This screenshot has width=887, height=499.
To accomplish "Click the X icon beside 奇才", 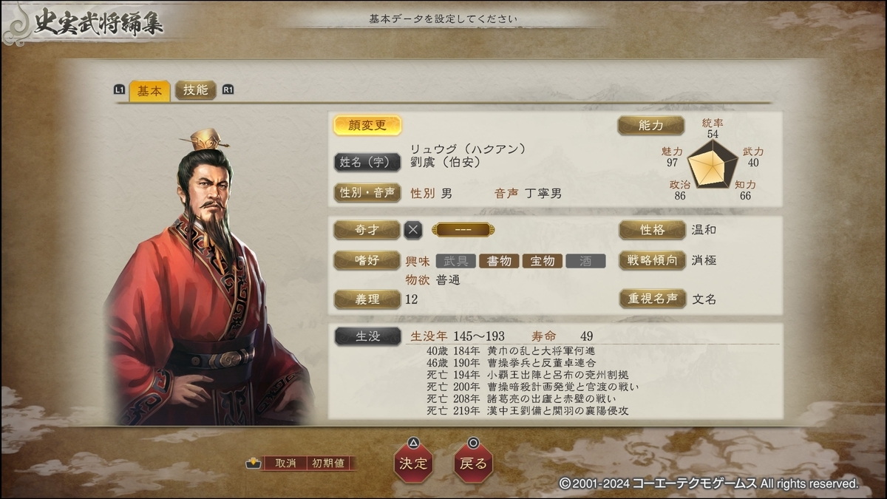I will (x=413, y=230).
